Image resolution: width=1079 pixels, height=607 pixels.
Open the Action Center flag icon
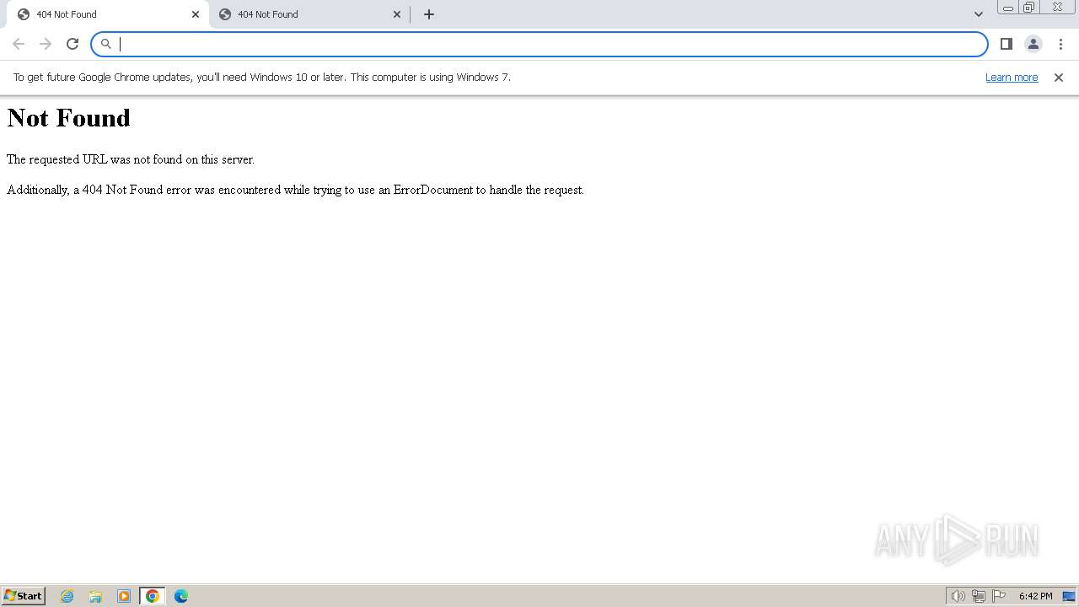click(x=999, y=596)
